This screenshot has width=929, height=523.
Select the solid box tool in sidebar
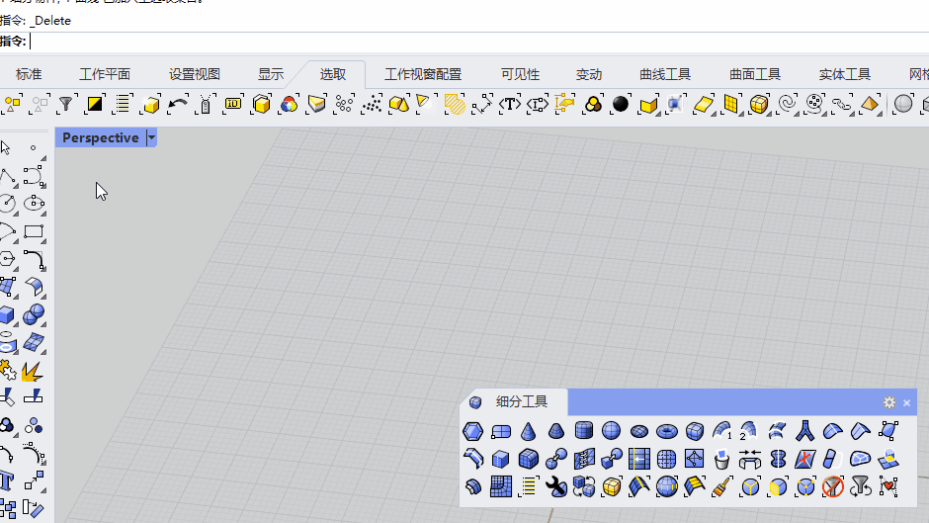pyautogui.click(x=7, y=314)
